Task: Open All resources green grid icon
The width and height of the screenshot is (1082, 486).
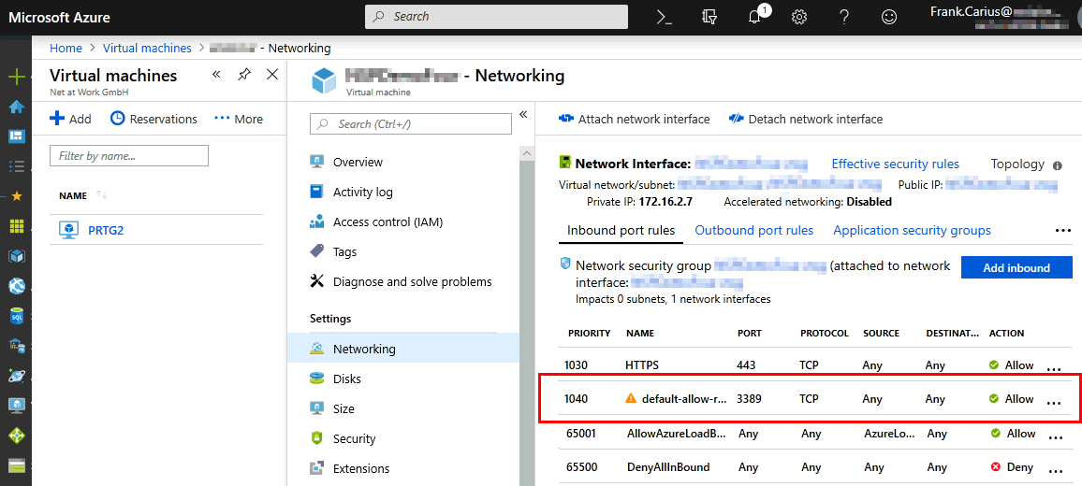Action: (x=16, y=226)
